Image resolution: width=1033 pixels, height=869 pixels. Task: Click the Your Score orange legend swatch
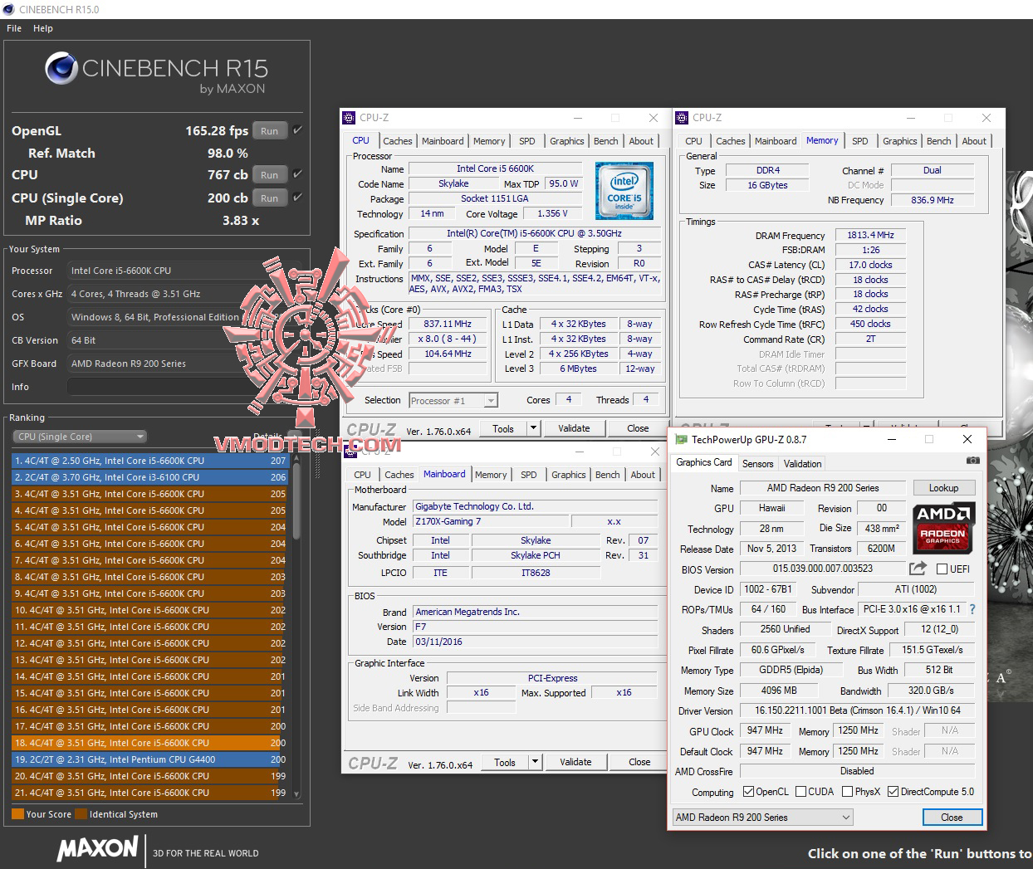(17, 814)
